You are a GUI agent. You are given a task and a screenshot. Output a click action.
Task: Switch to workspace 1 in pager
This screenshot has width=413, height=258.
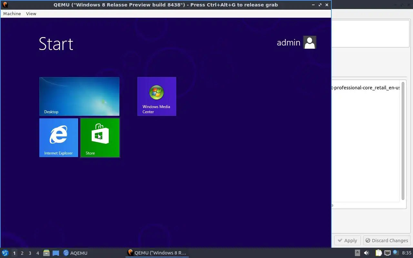click(14, 253)
